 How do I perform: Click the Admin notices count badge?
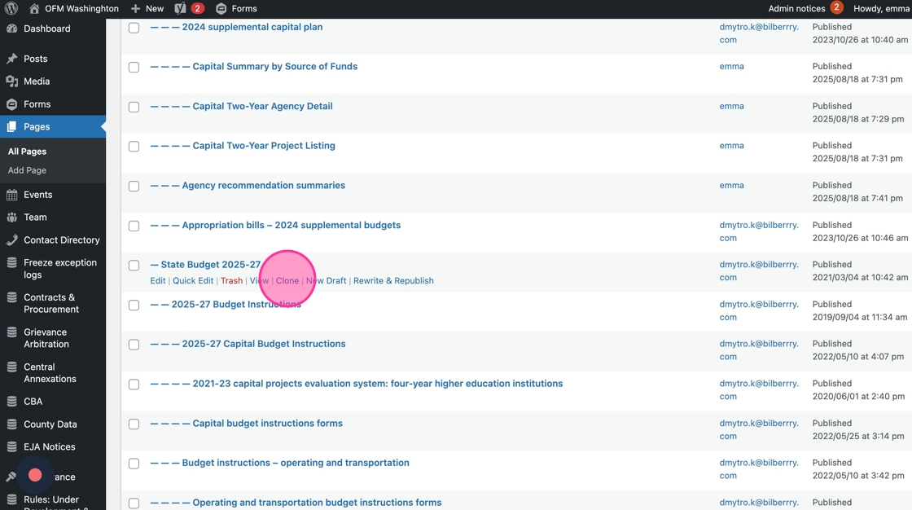point(836,7)
